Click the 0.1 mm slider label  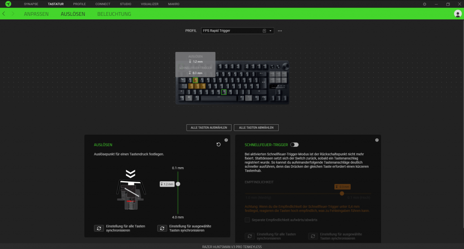(x=178, y=168)
